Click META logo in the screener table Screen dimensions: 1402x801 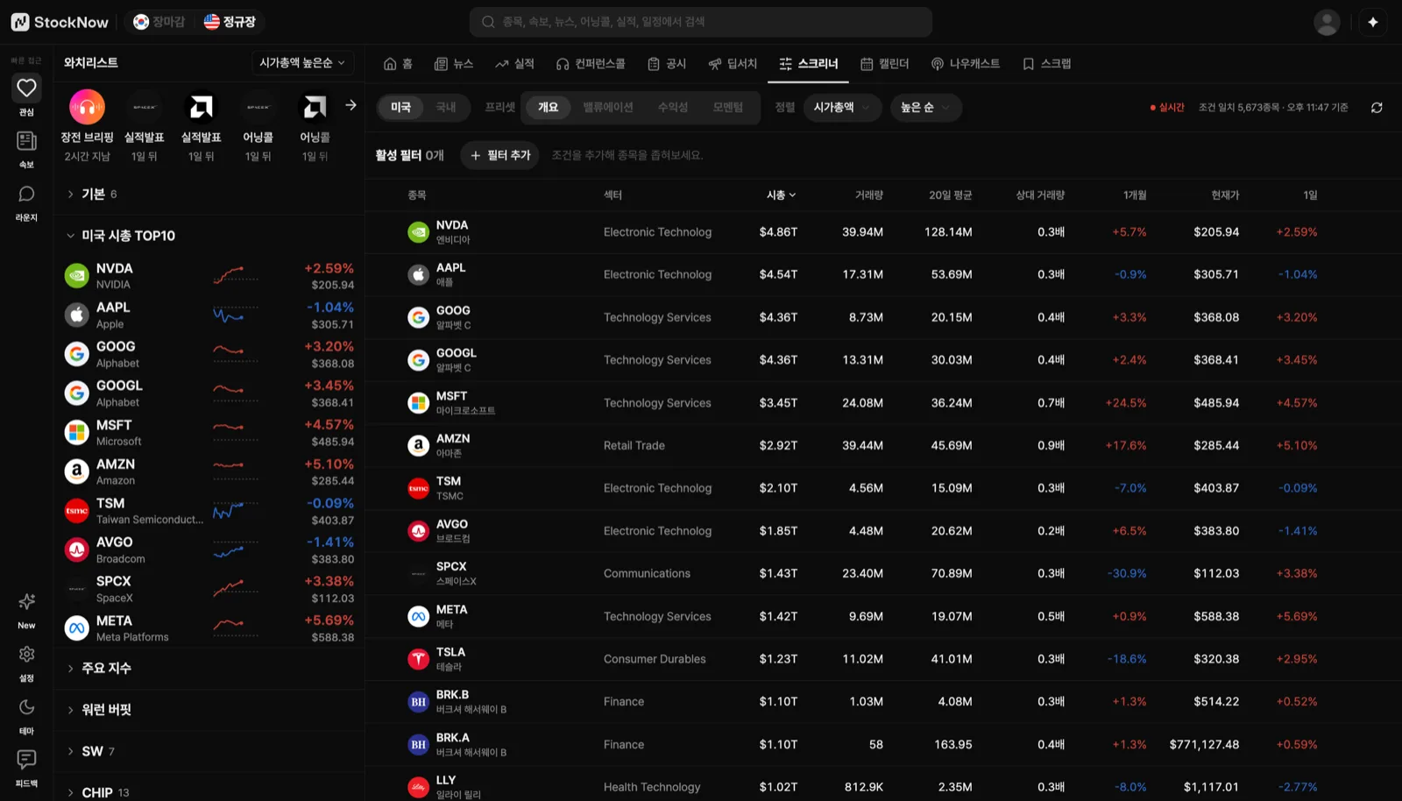[x=418, y=616]
